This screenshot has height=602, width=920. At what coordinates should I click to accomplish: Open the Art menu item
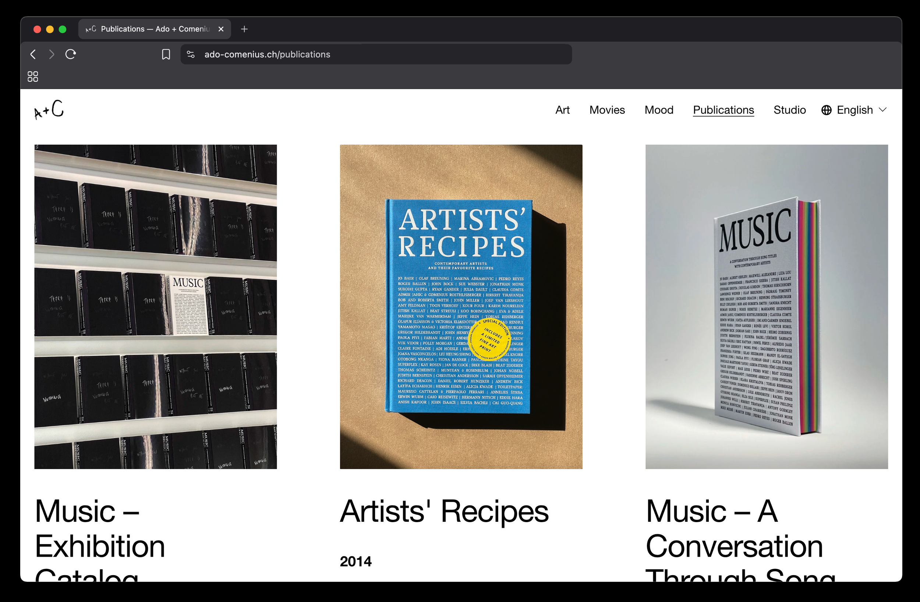point(562,110)
